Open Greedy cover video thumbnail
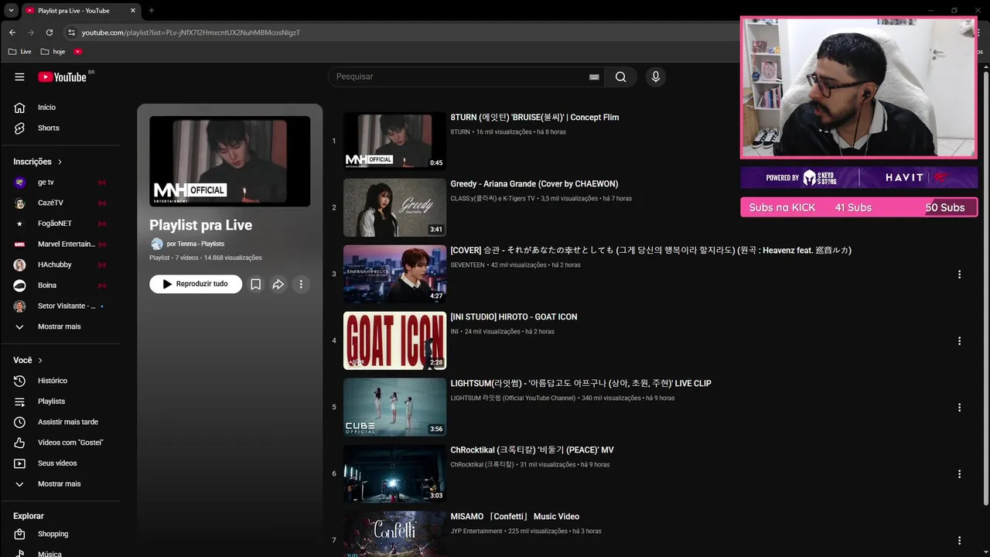 pos(394,207)
